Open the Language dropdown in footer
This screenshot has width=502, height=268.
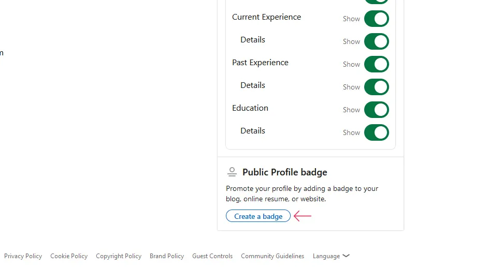(331, 256)
